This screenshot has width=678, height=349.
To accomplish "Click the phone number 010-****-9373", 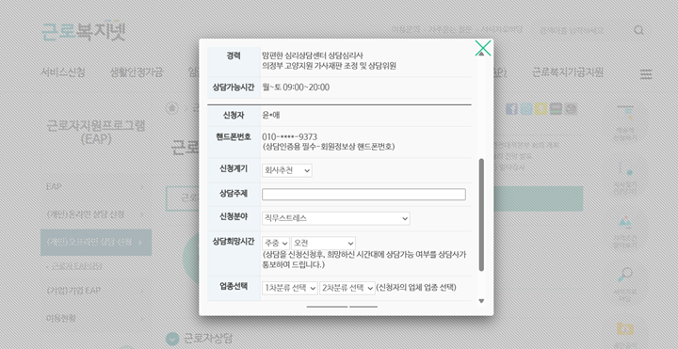I will pos(290,137).
